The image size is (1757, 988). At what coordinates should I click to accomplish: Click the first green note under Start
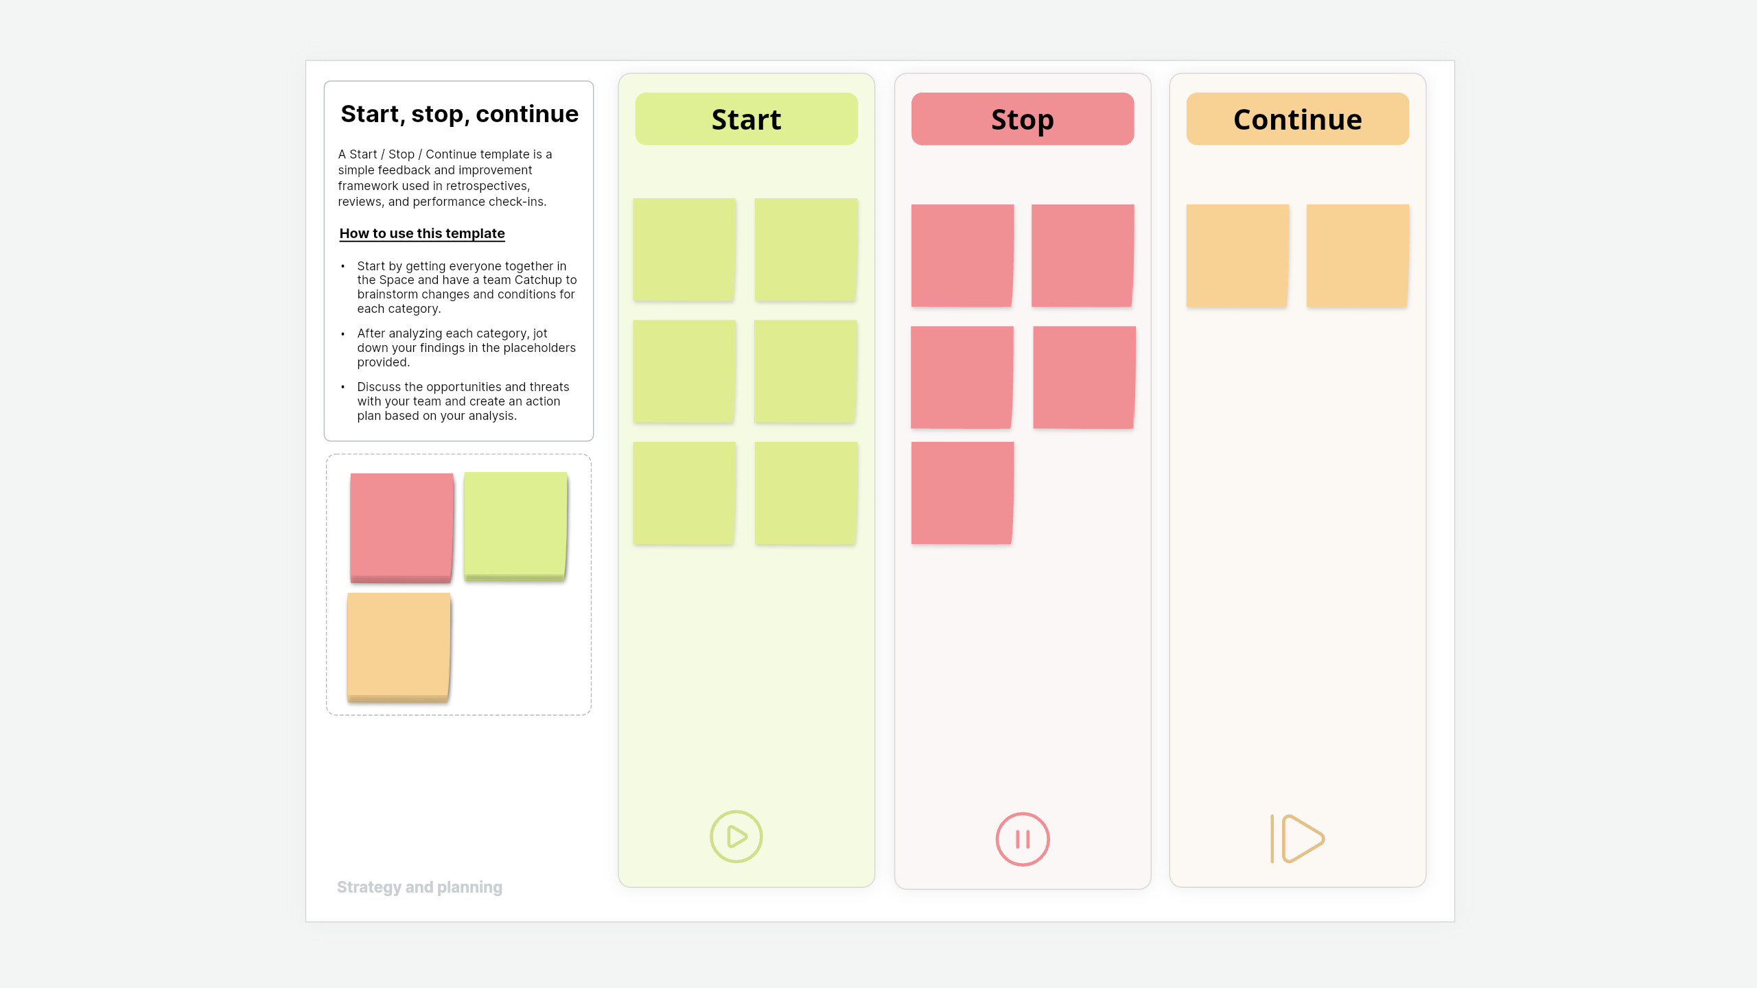coord(684,250)
